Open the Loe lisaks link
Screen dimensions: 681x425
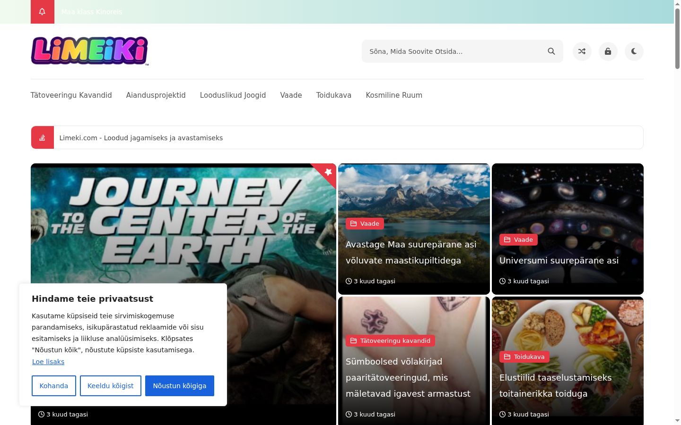tap(48, 362)
